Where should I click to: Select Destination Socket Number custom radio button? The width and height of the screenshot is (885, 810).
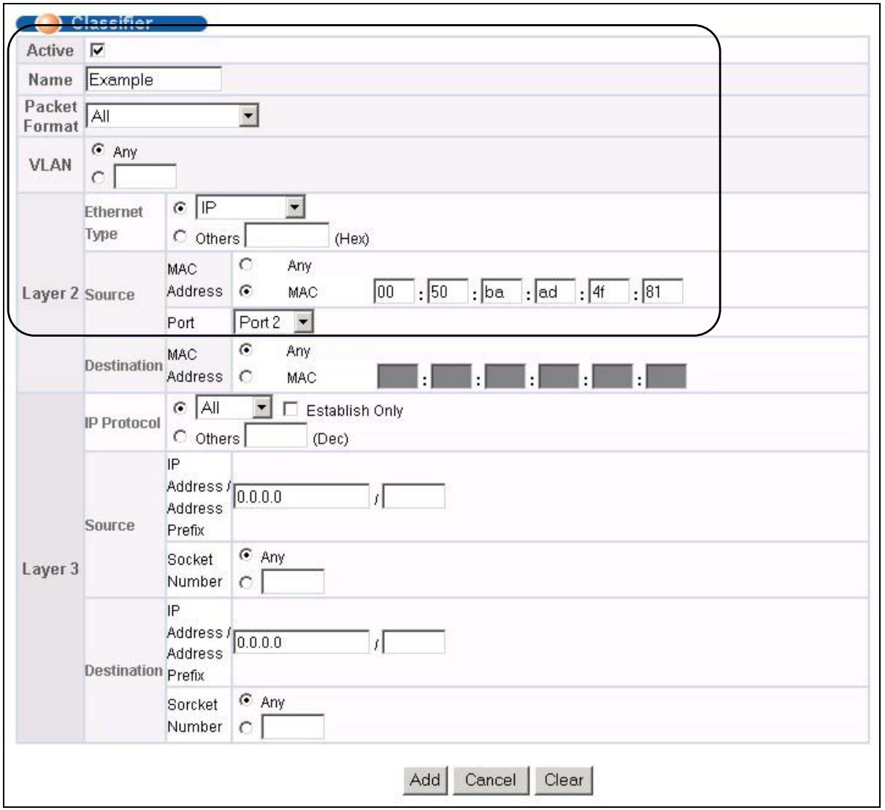pyautogui.click(x=246, y=728)
